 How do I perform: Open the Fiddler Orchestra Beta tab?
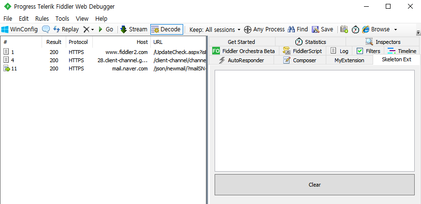tap(244, 51)
